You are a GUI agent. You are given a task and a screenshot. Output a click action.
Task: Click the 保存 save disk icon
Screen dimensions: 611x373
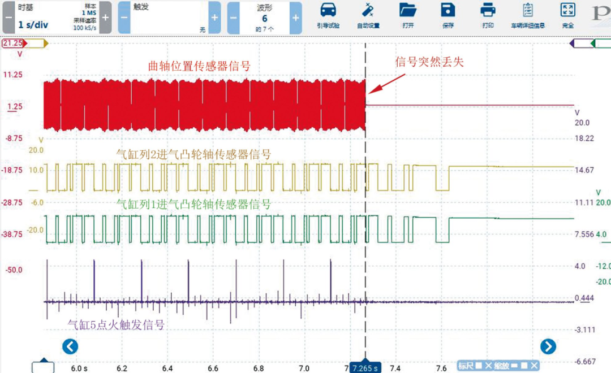(x=448, y=16)
